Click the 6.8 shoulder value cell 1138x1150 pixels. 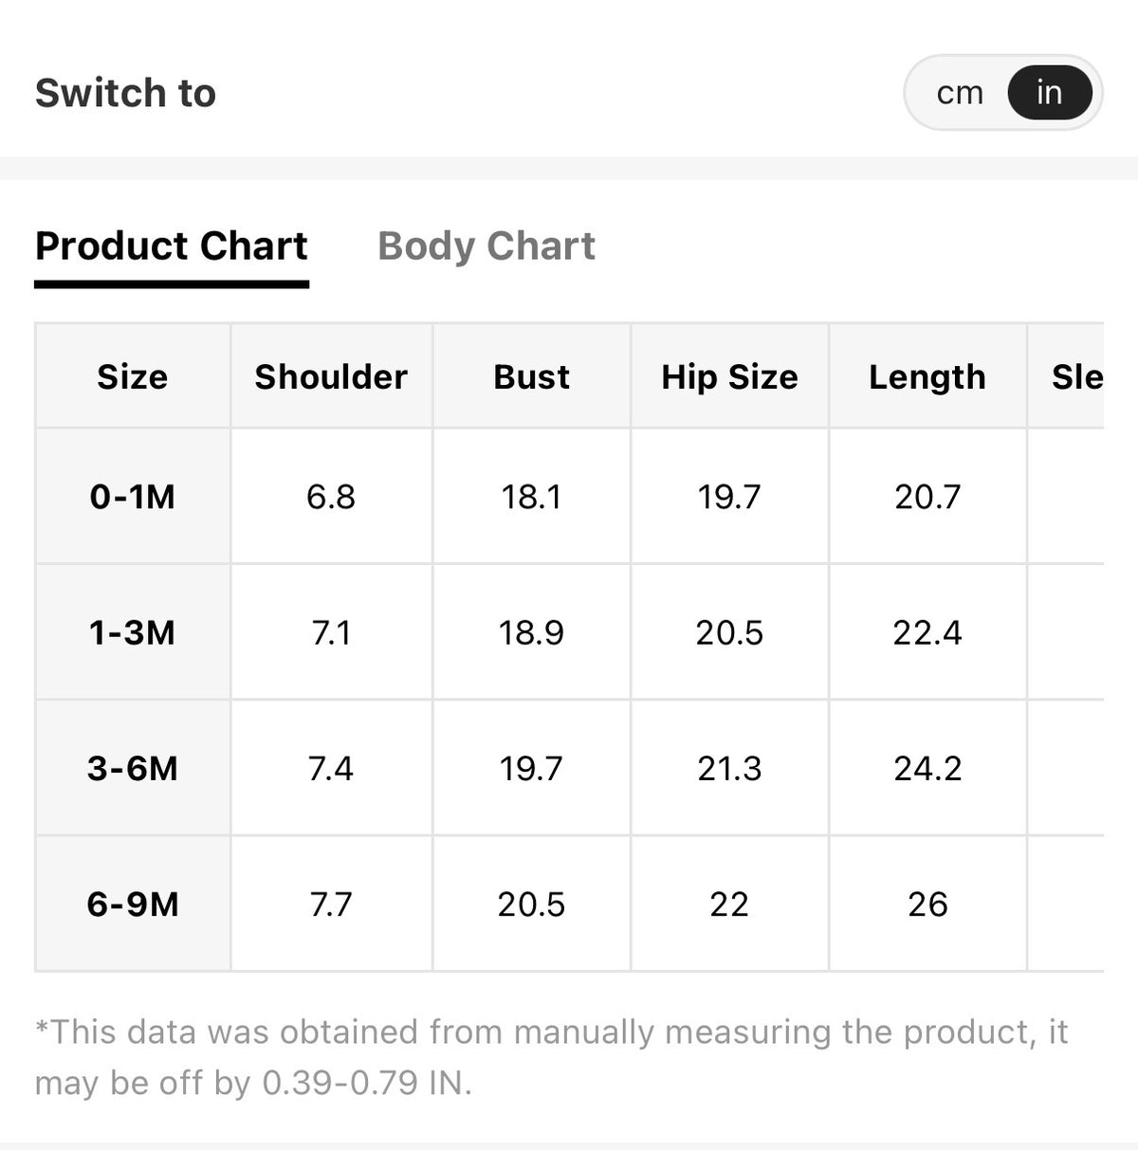(x=331, y=496)
